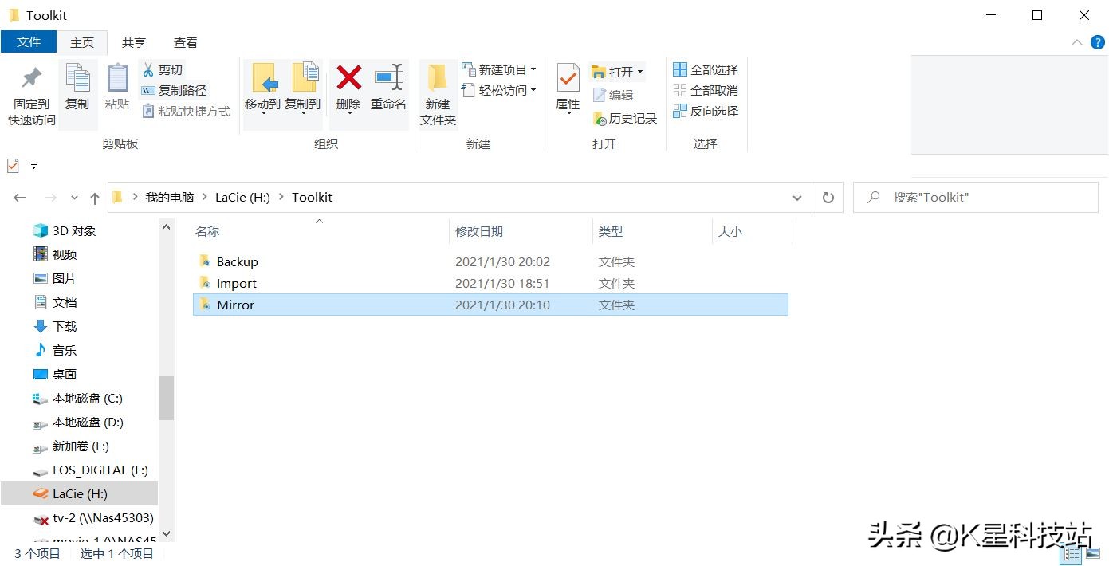Switch to the 查看 (View) ribbon tab
This screenshot has height=566, width=1109.
[x=185, y=42]
